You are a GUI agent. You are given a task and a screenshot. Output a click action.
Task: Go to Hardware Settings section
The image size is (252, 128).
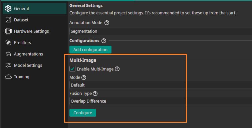pos(35,31)
